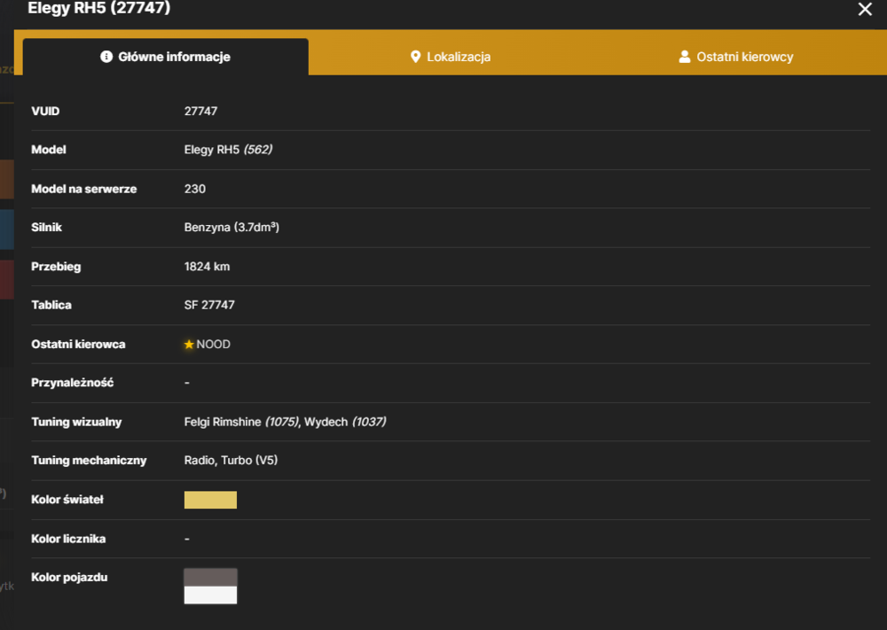This screenshot has width=887, height=630.
Task: Click the SF 27747 plate value
Action: point(209,305)
